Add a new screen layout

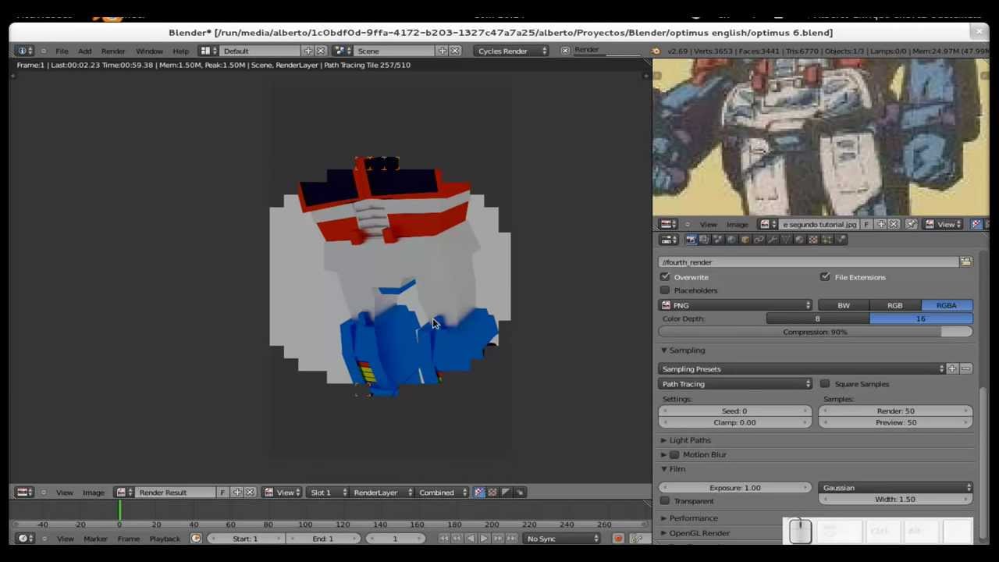click(x=308, y=51)
